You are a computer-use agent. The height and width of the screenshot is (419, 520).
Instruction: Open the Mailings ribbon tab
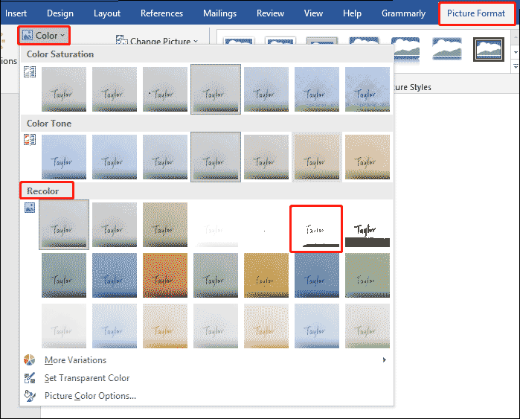point(219,13)
